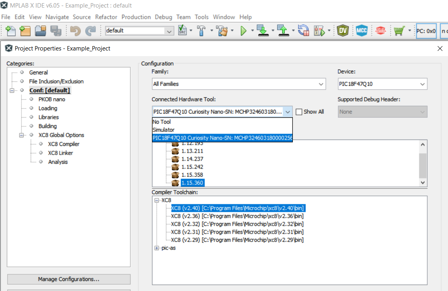
Task: Click the Save All toolbar icon
Action: [x=56, y=31]
